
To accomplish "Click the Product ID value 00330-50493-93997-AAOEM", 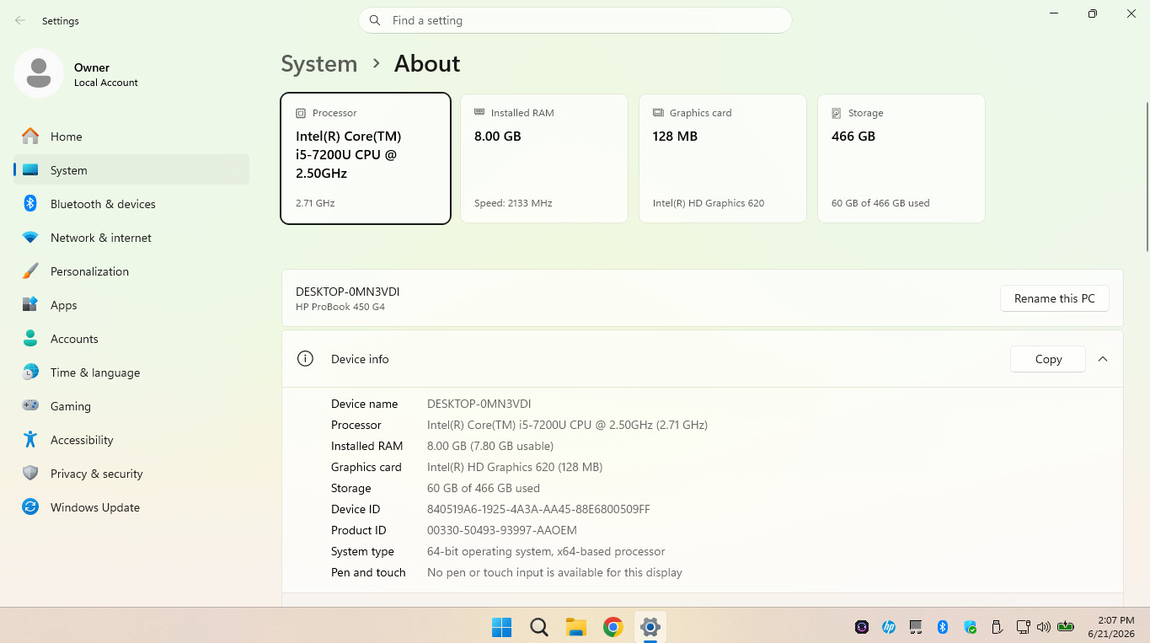I will tap(502, 530).
